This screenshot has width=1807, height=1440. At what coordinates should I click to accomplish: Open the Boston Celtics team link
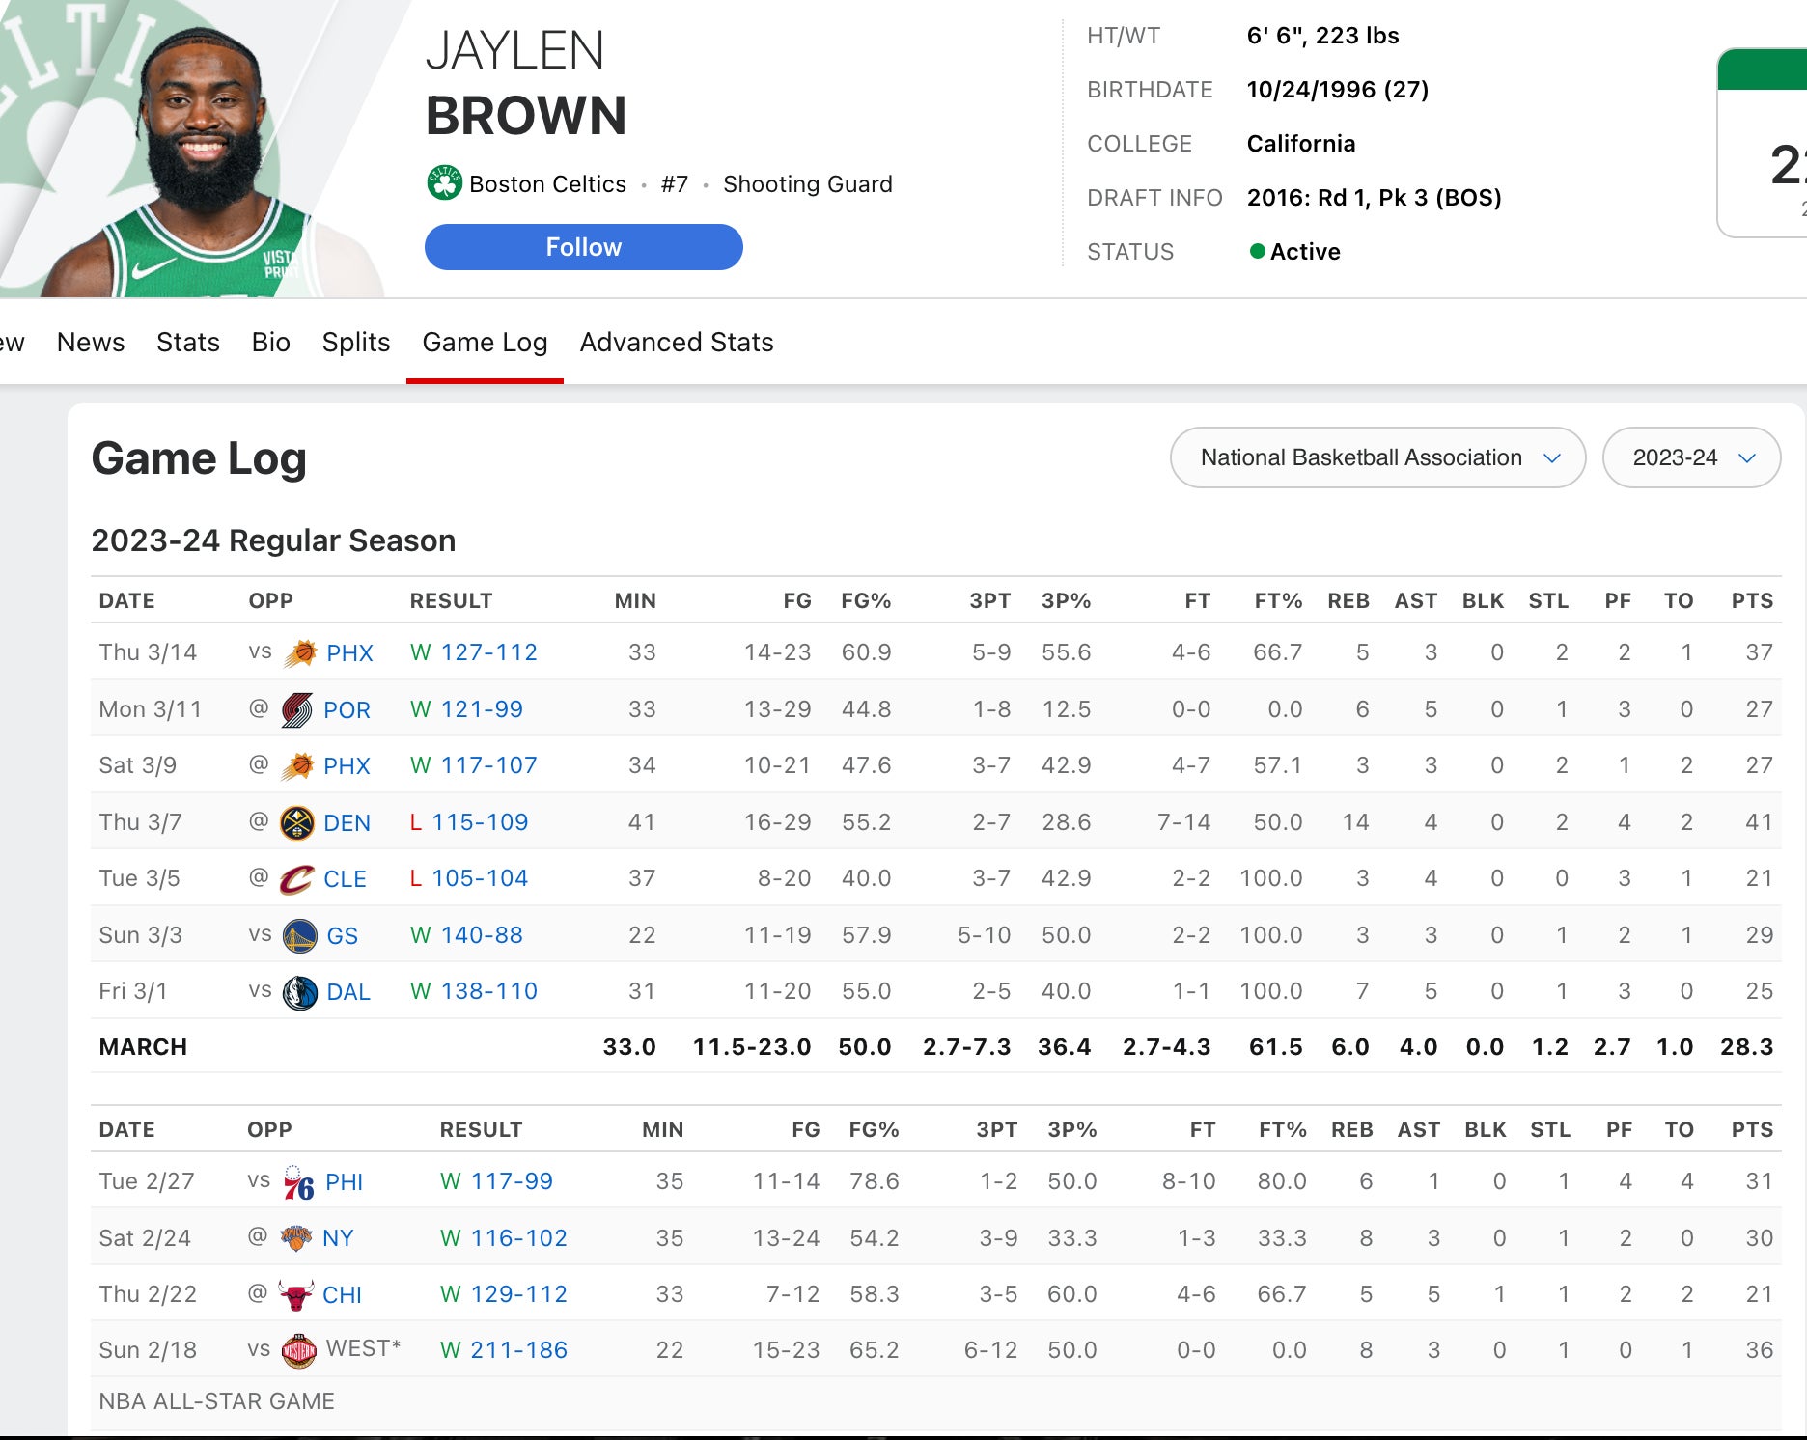547,183
